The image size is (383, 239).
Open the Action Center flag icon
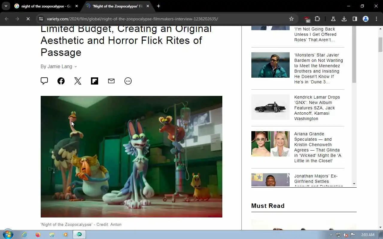353,235
